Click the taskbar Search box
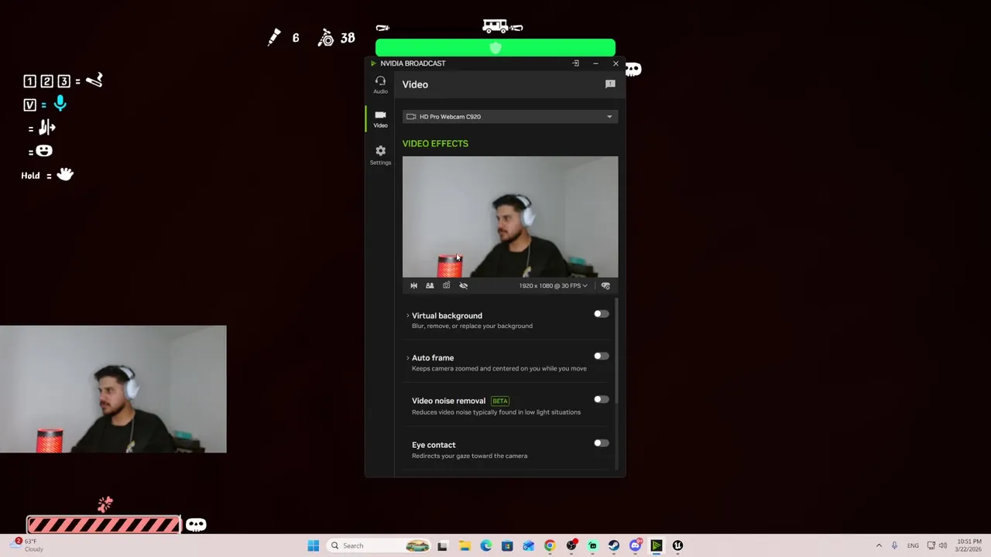 [x=379, y=545]
